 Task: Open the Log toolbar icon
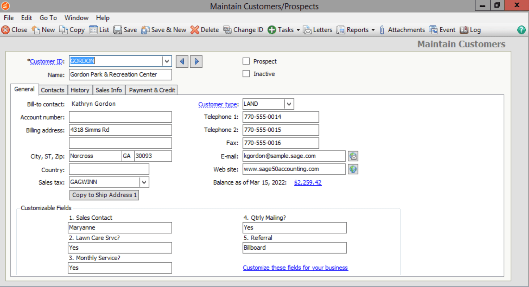tap(464, 30)
